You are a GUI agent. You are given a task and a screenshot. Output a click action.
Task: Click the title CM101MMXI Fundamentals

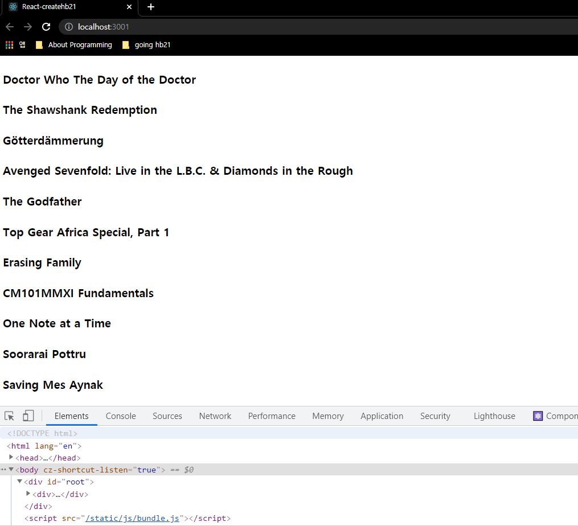78,293
